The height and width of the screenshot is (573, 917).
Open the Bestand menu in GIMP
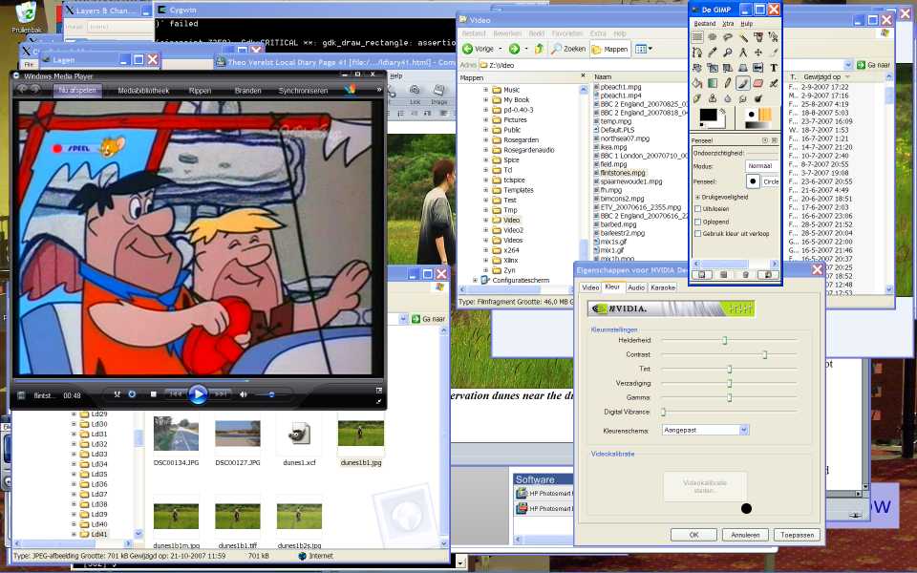pyautogui.click(x=705, y=23)
